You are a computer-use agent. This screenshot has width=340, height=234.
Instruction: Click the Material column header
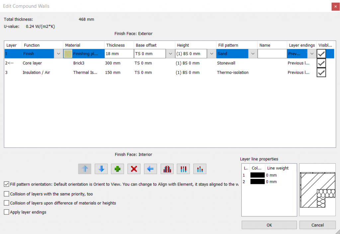[73, 45]
